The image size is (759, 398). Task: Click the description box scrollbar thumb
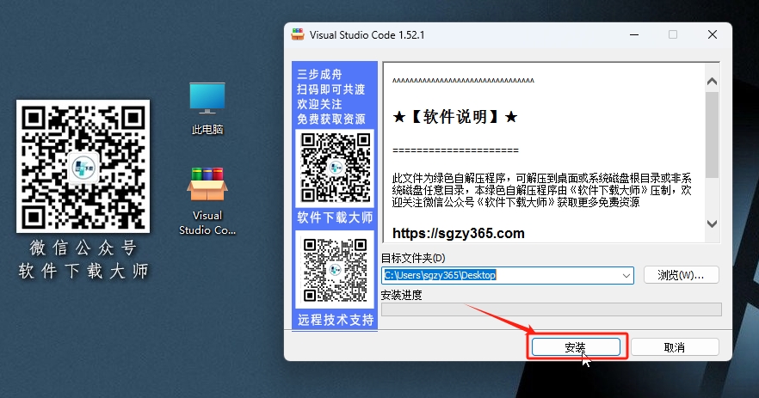[712, 134]
